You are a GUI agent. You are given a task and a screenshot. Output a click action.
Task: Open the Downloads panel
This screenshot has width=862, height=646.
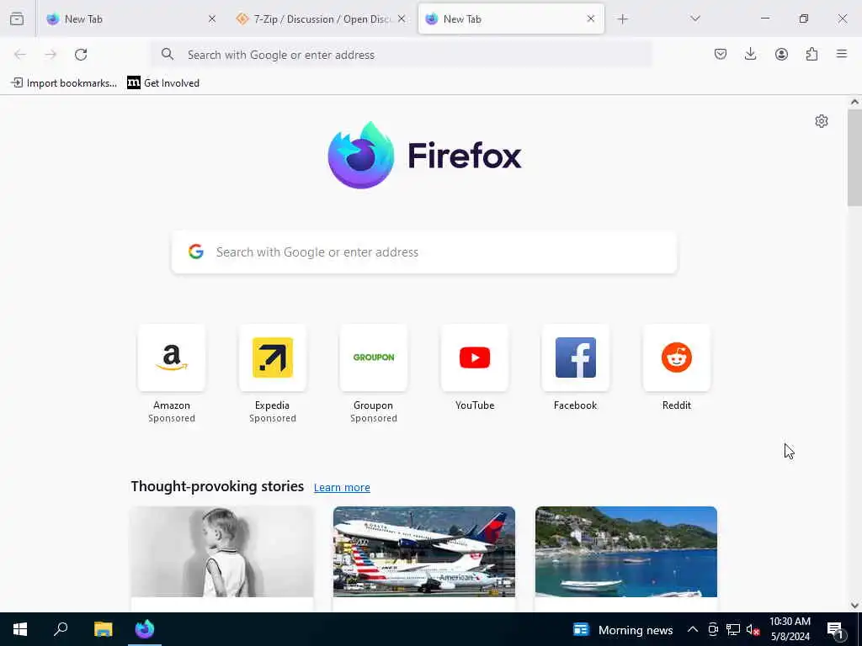click(750, 54)
